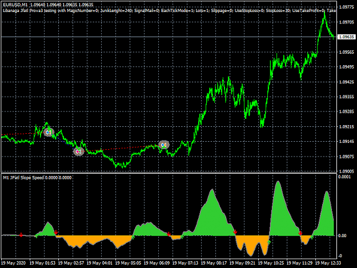Screen dimensions: 357x268
Task: Click the pink trade marker near 1.09075
Action: pos(79,151)
